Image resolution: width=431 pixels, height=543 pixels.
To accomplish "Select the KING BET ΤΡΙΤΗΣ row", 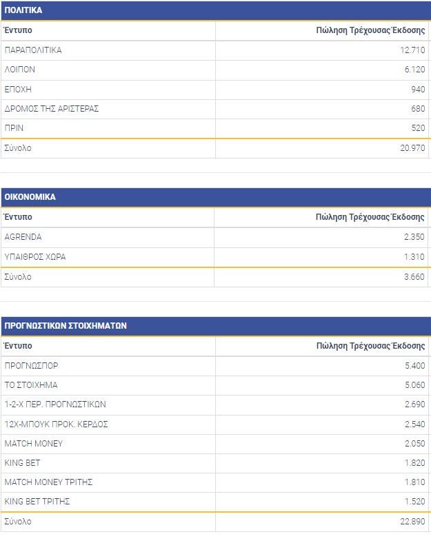I will pos(37,502).
